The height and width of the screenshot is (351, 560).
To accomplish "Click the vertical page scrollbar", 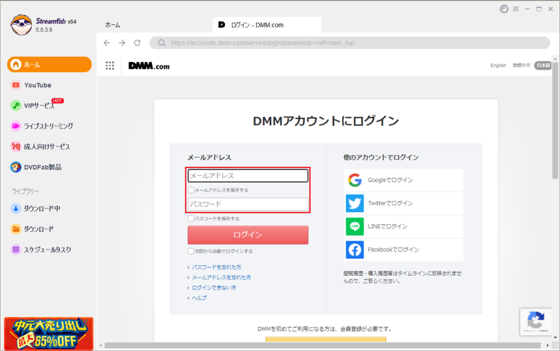I will coord(555,120).
